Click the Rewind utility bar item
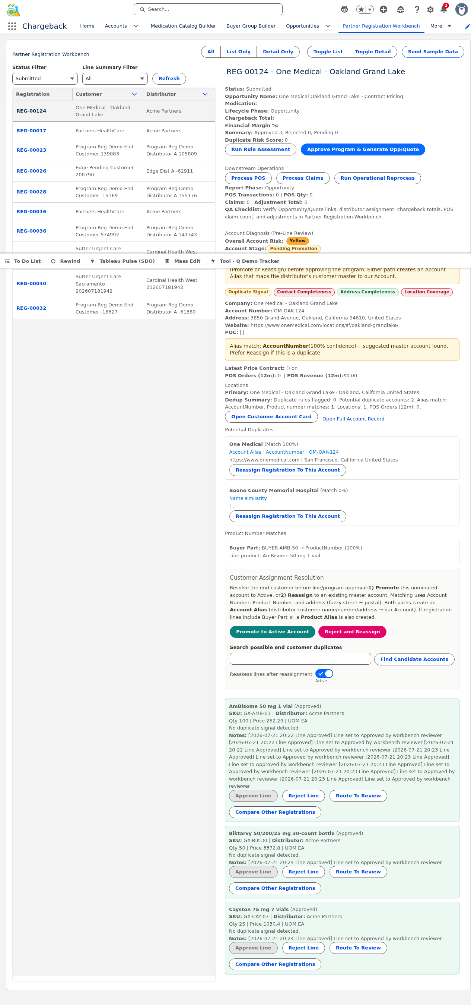 pyautogui.click(x=66, y=261)
